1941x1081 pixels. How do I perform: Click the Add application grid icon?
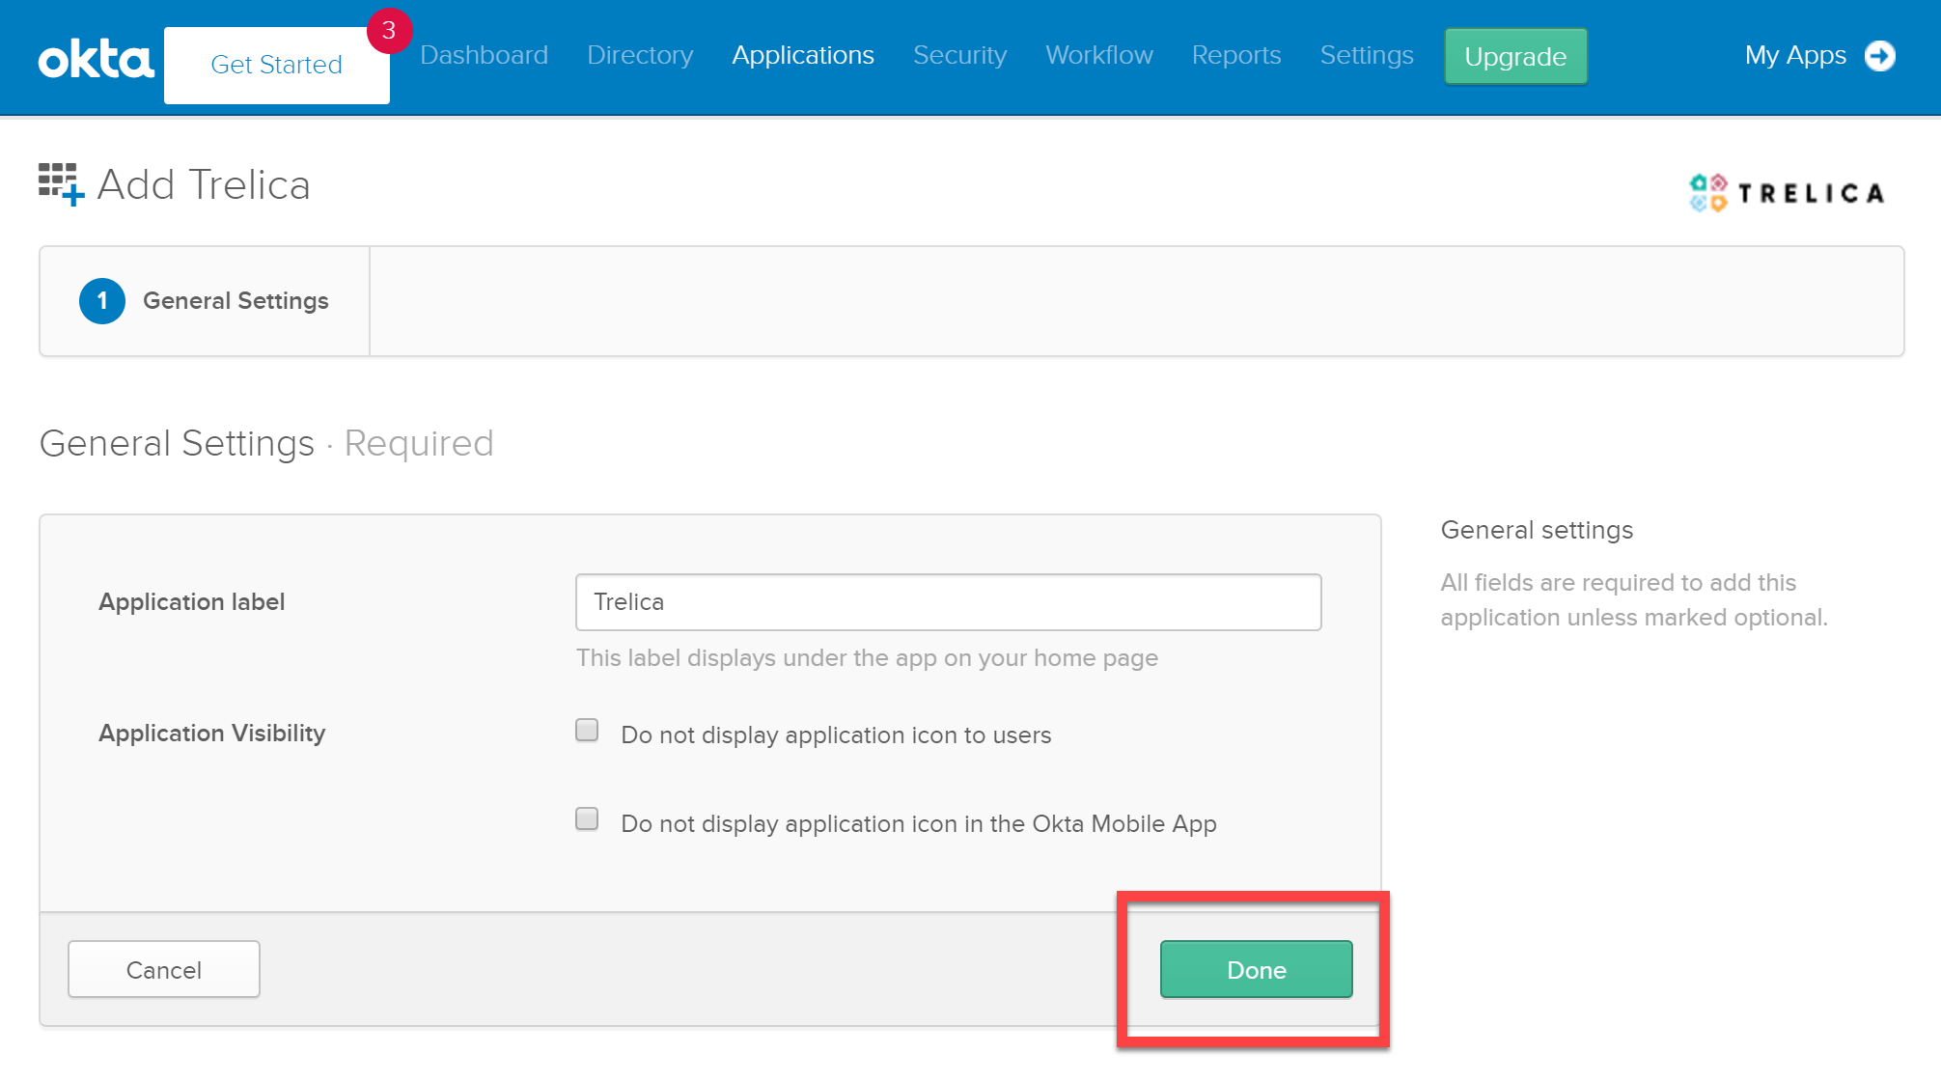[x=61, y=183]
